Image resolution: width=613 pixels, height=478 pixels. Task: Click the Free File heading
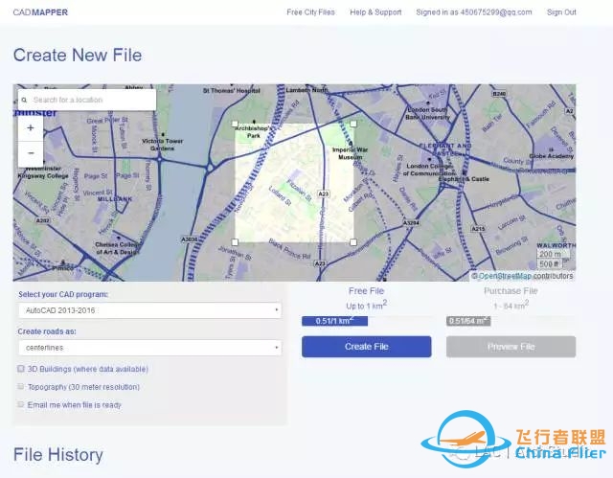point(366,291)
